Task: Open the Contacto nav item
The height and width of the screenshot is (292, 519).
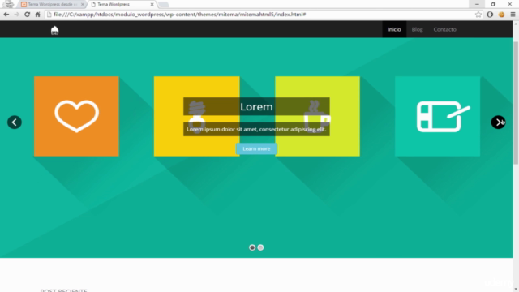Action: [x=445, y=29]
